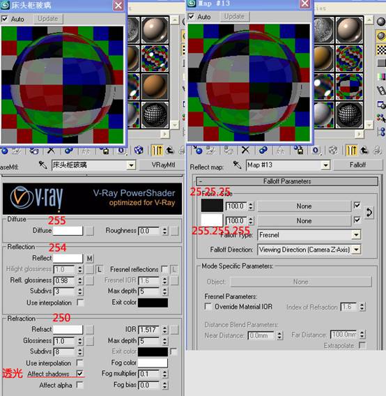Image resolution: width=386 pixels, height=396 pixels.
Task: Click VRayMtl material type button
Action: pyautogui.click(x=163, y=165)
